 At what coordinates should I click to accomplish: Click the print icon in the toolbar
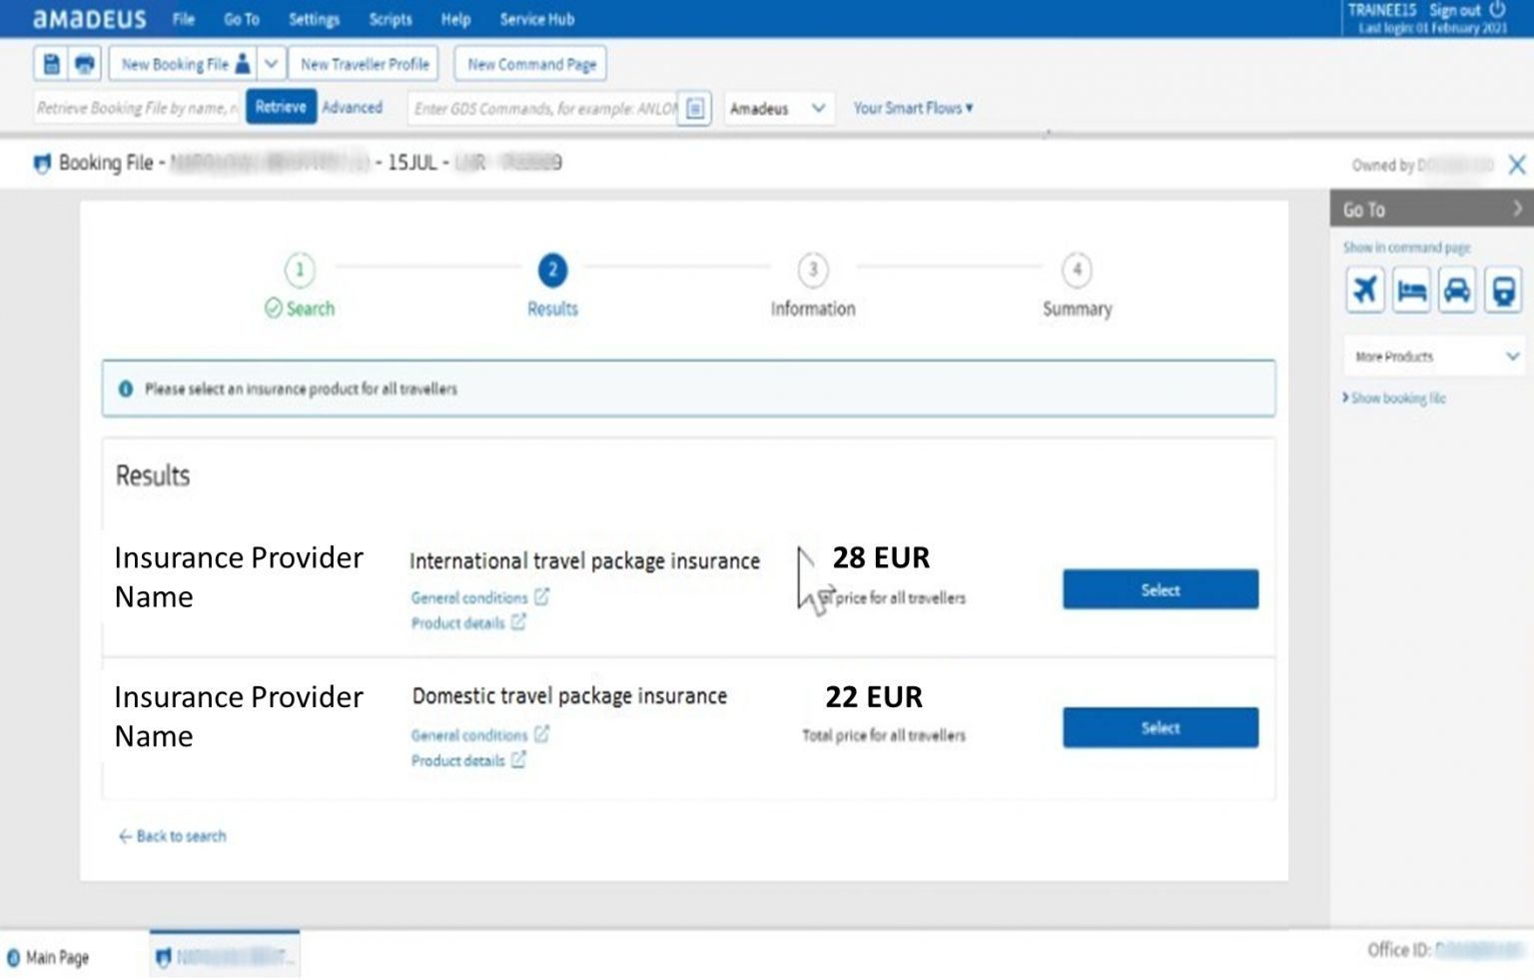coord(84,62)
